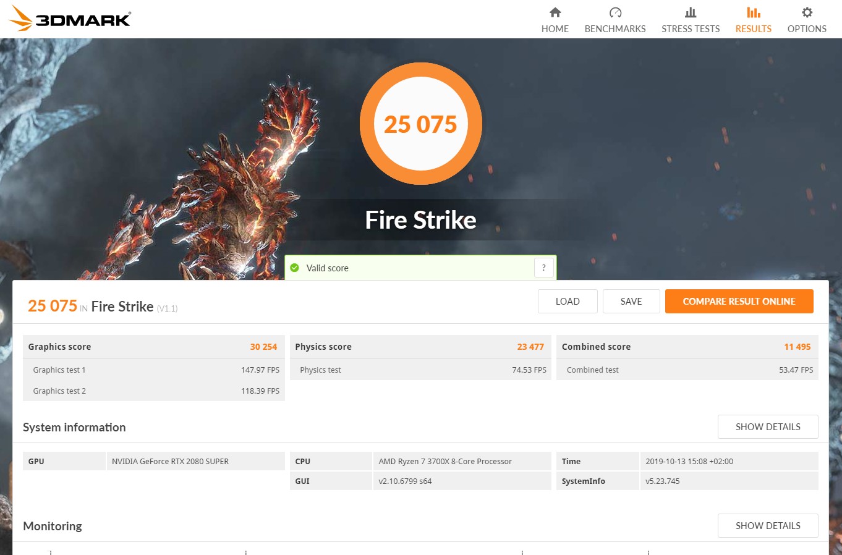
Task: Click the Physics score heading
Action: click(x=323, y=347)
